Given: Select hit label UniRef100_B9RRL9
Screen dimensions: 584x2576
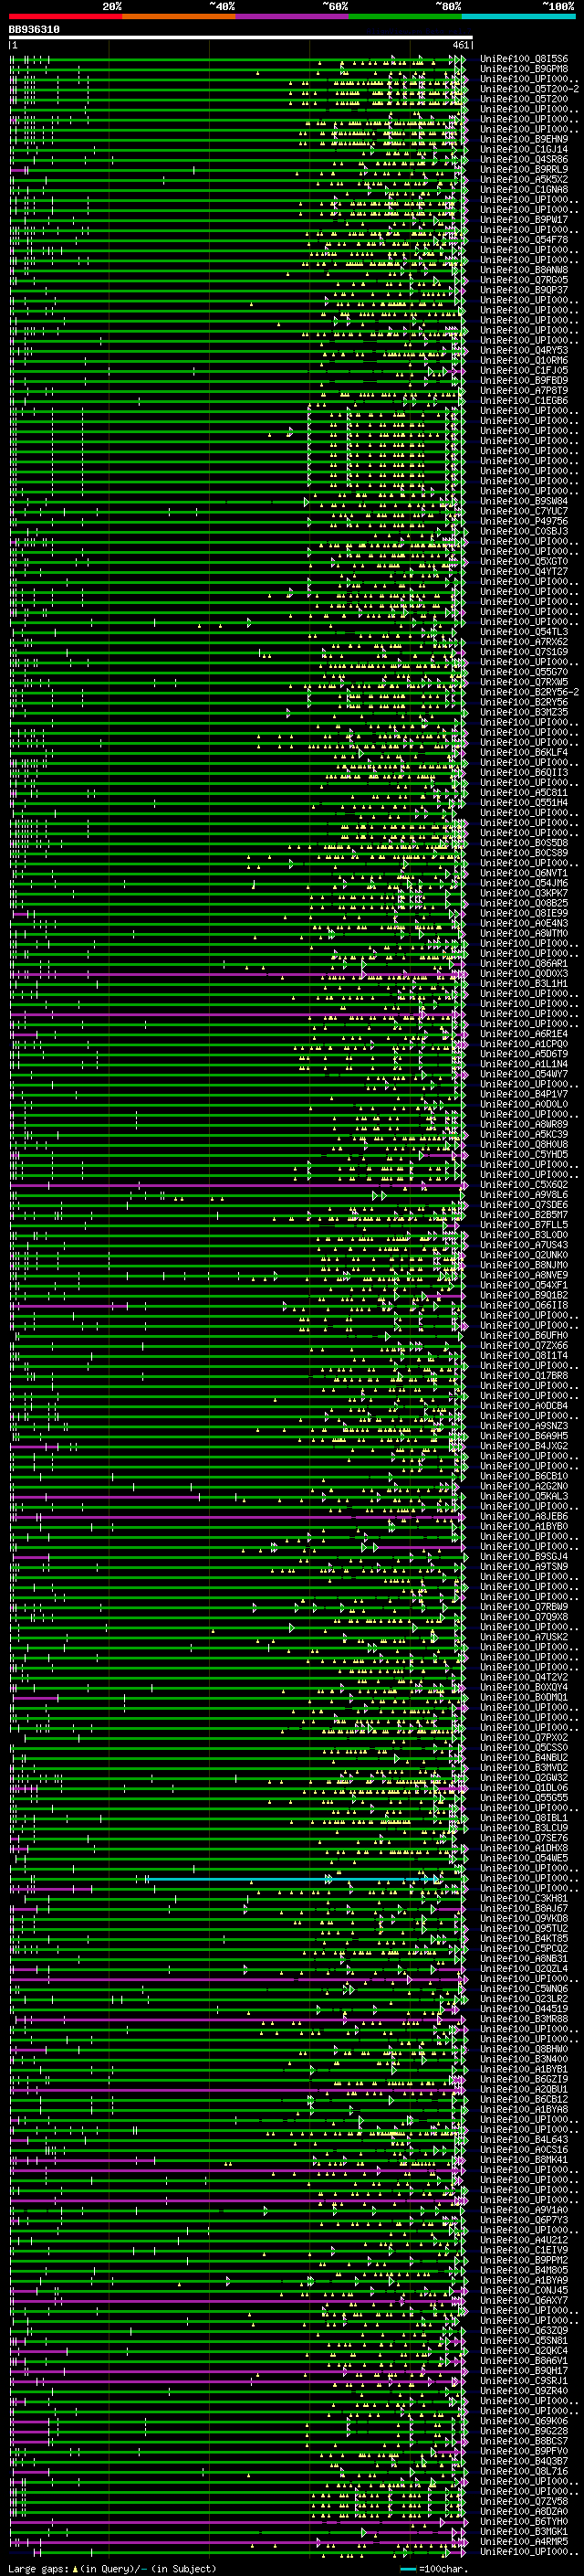Looking at the screenshot, I should coord(524,169).
